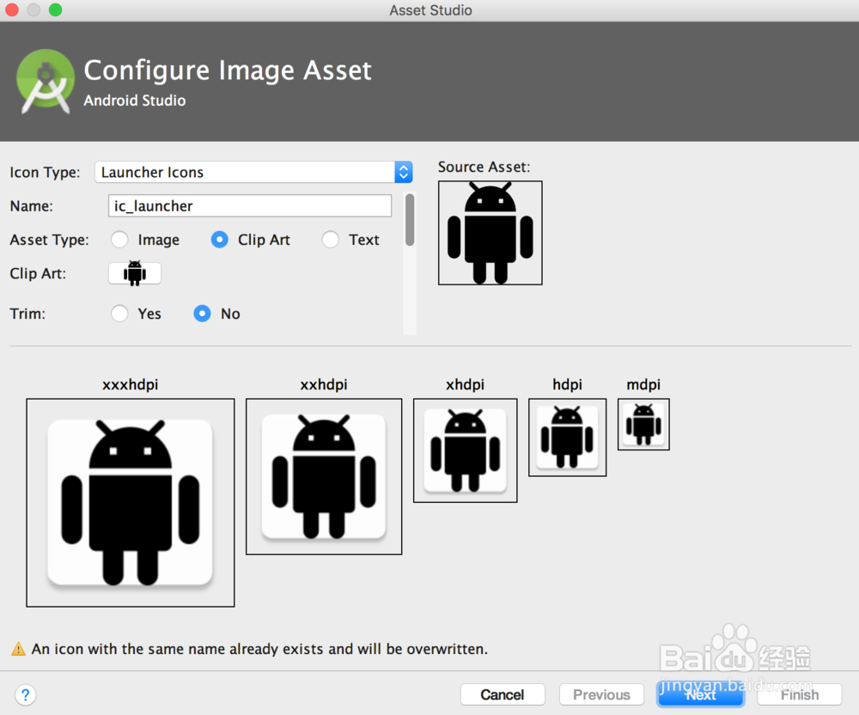This screenshot has height=715, width=859.
Task: Choose Yes for the Trim option
Action: [119, 314]
